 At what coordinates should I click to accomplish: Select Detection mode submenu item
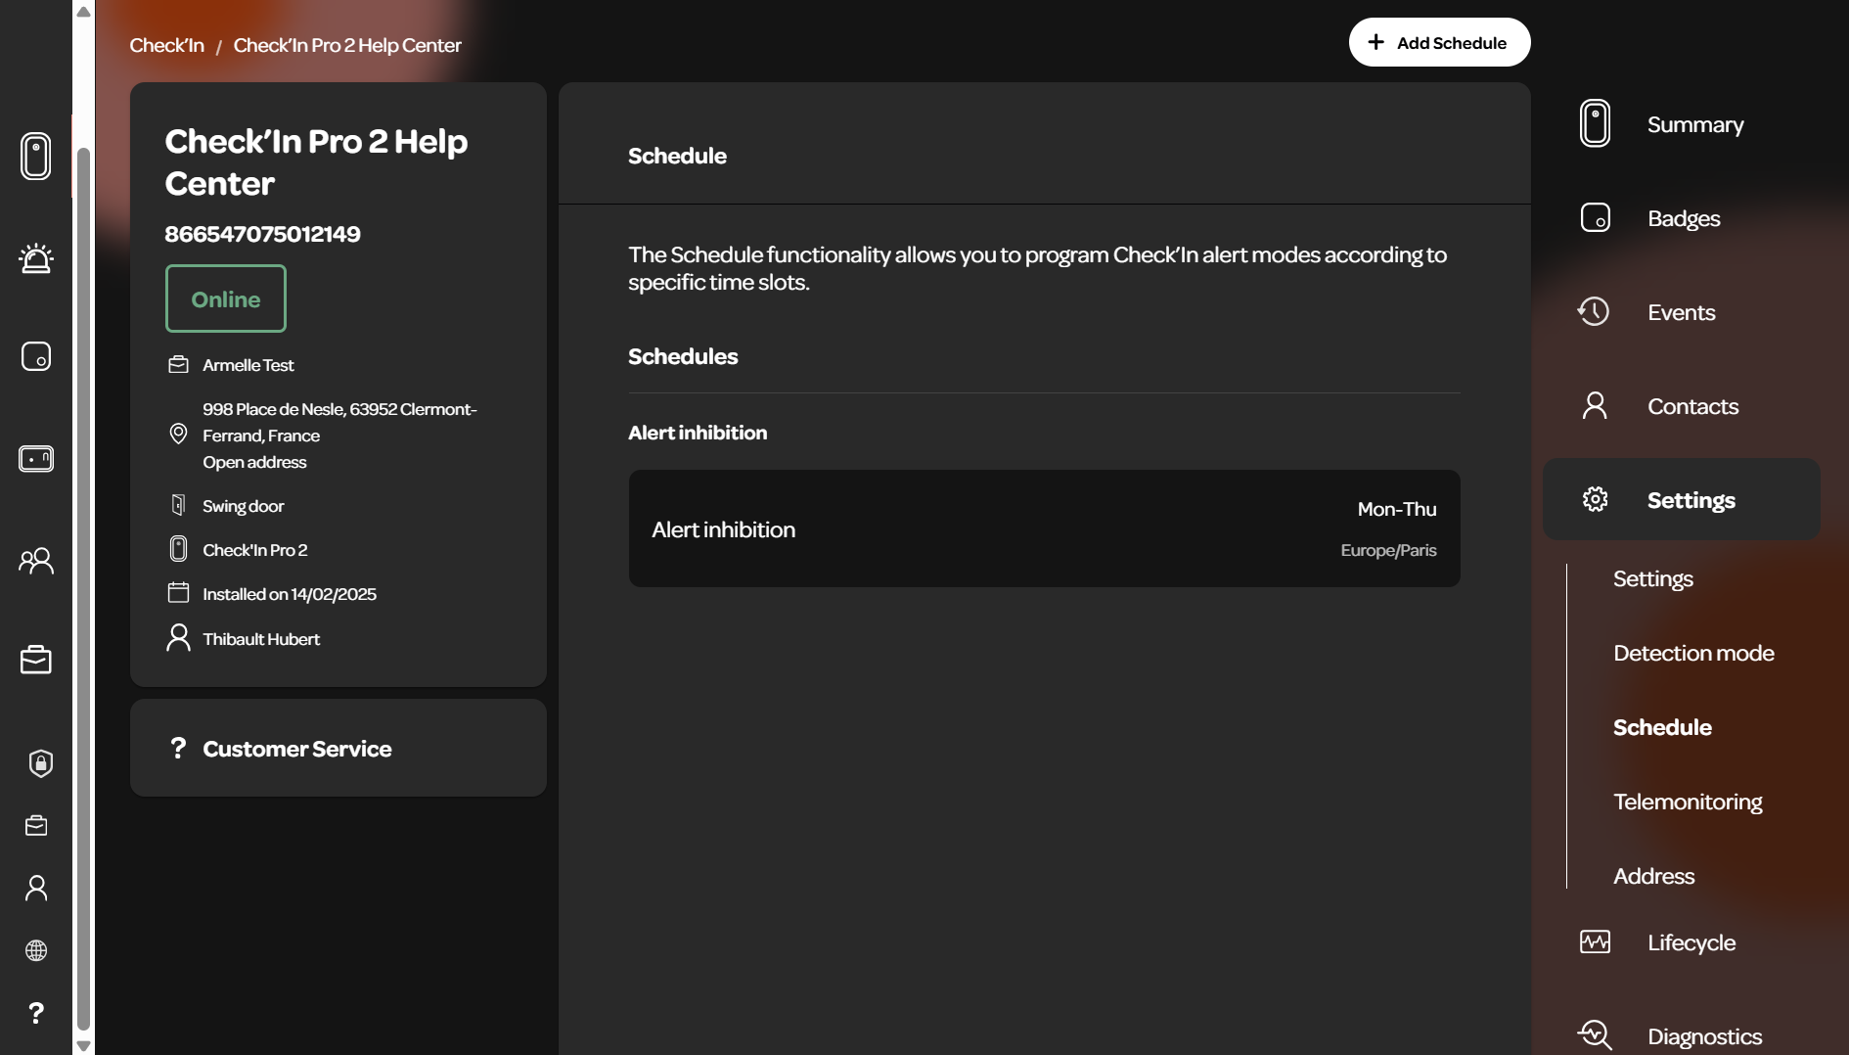(1693, 653)
